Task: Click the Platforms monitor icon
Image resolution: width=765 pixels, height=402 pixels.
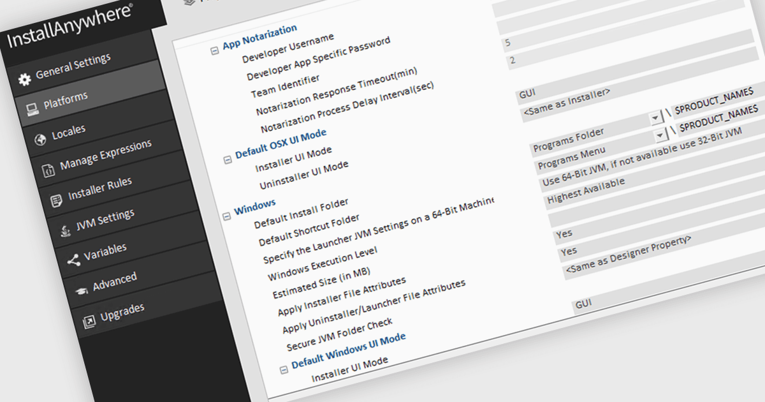Action: coord(33,110)
